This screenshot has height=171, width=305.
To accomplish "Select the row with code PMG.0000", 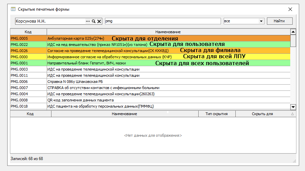I will (150, 57).
